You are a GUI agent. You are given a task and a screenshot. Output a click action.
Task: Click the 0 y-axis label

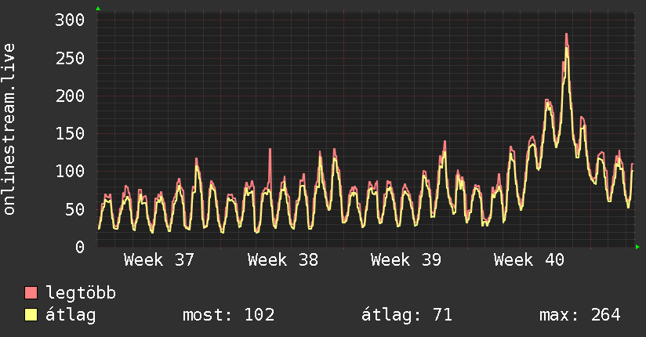[x=80, y=247]
